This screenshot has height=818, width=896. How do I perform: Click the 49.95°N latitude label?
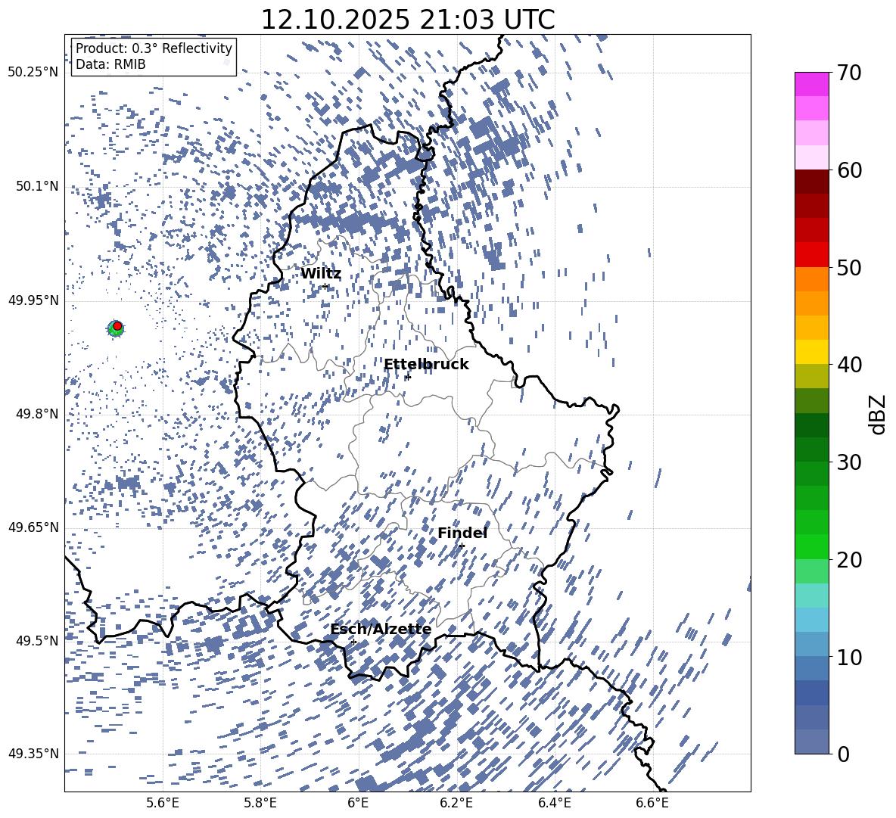[33, 300]
